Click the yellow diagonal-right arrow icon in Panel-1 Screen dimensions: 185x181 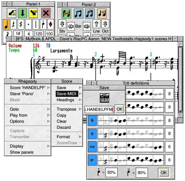point(33,13)
